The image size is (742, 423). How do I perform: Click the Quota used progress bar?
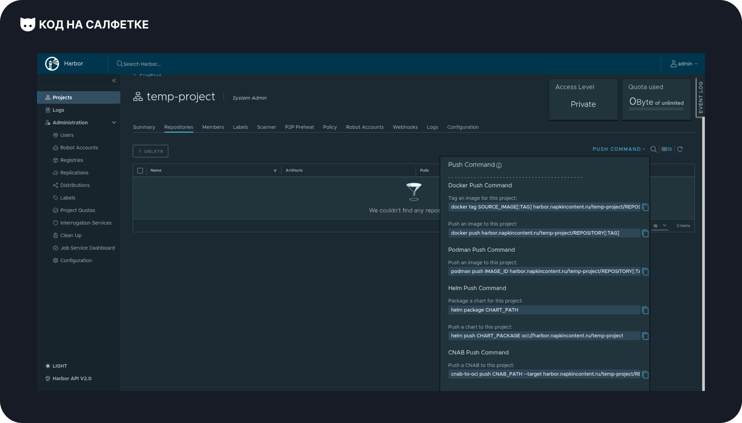[x=656, y=109]
